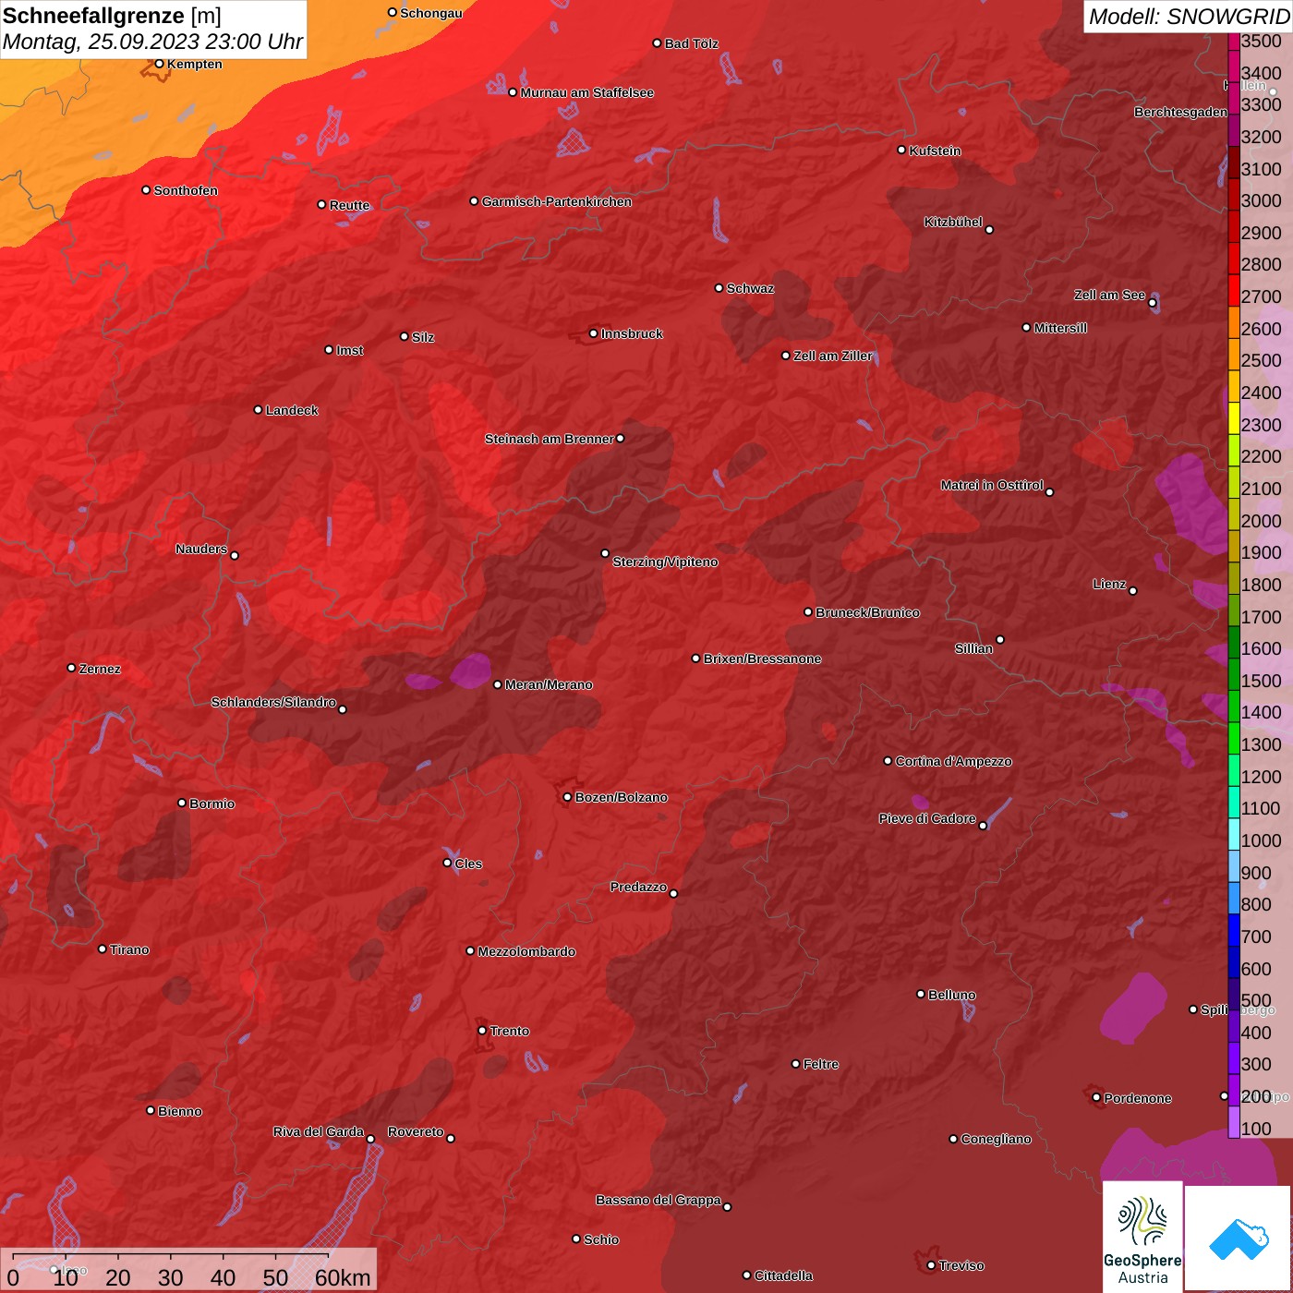Click the Modell: SNOWGRID label
Screen dimensions: 1293x1293
[1188, 16]
